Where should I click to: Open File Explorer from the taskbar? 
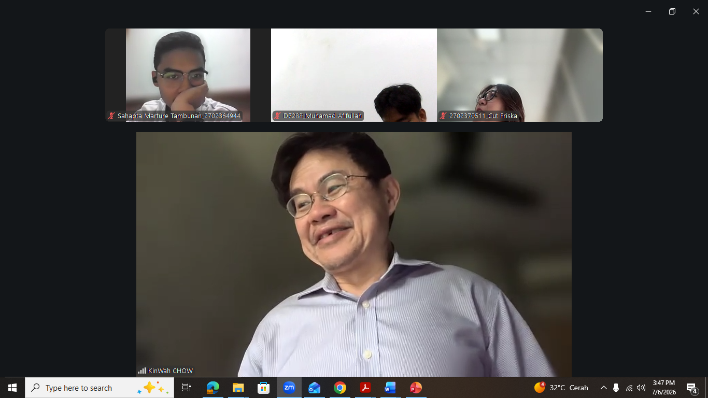click(238, 388)
